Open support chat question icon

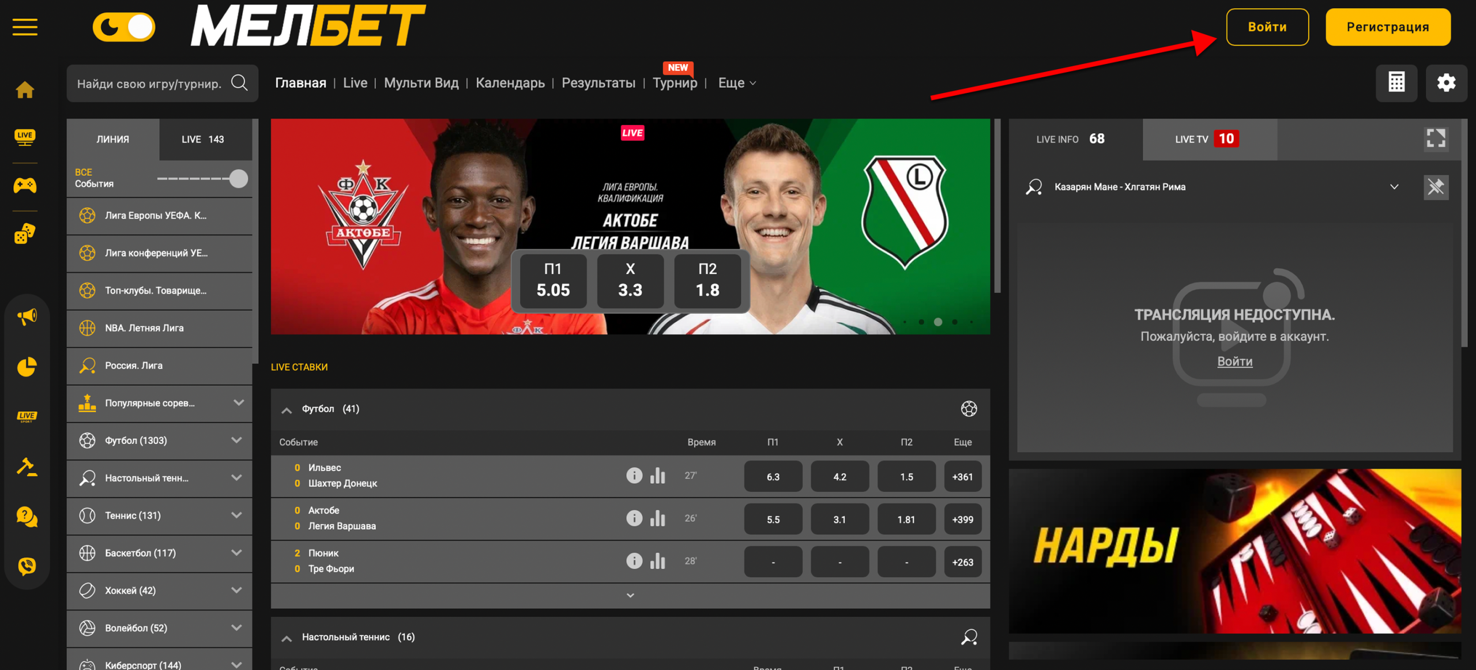27,517
